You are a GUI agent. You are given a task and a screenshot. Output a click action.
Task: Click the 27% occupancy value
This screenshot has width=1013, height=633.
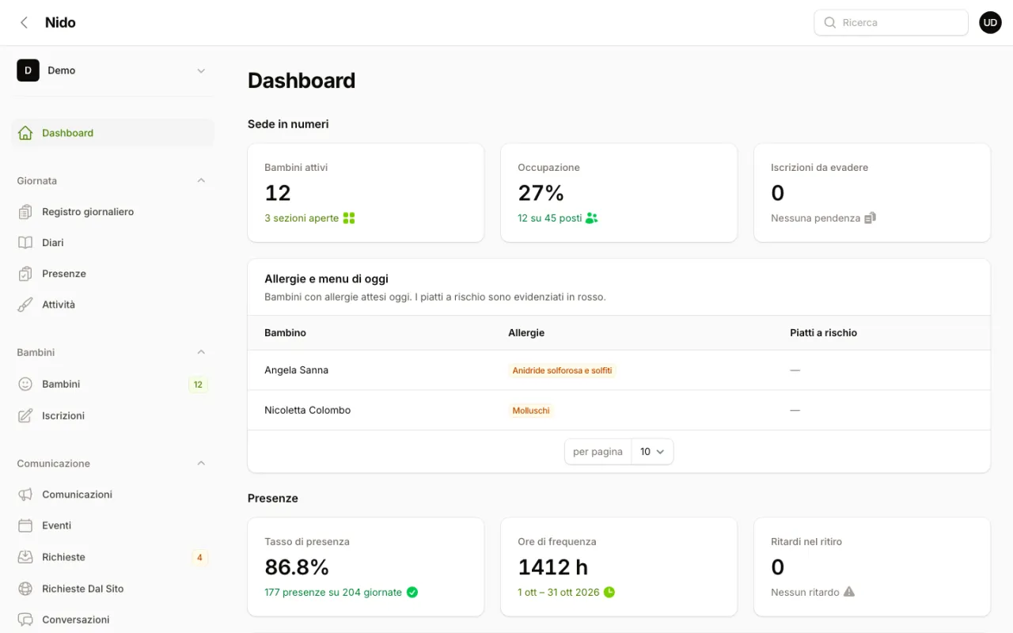(x=541, y=193)
